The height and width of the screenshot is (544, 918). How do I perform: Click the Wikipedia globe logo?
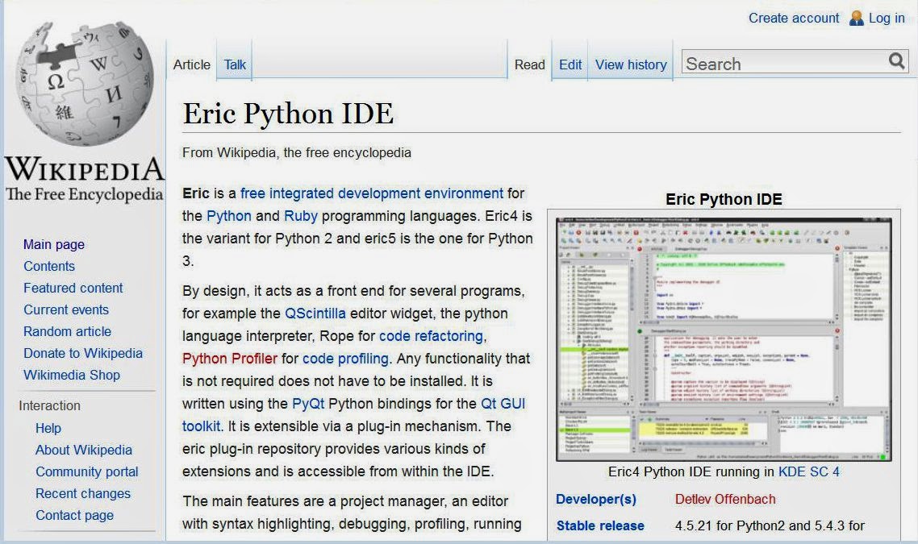[85, 83]
